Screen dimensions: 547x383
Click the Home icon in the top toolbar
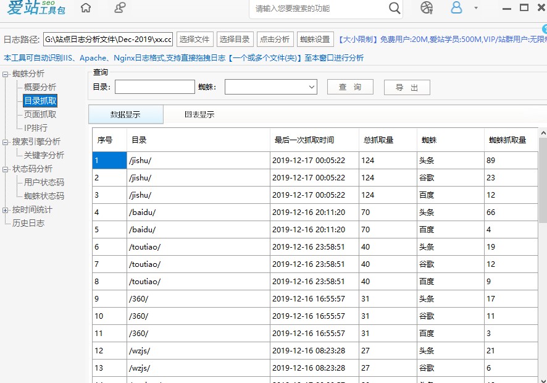[x=86, y=9]
